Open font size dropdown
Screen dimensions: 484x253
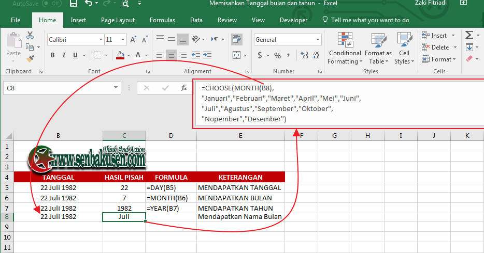[123, 40]
